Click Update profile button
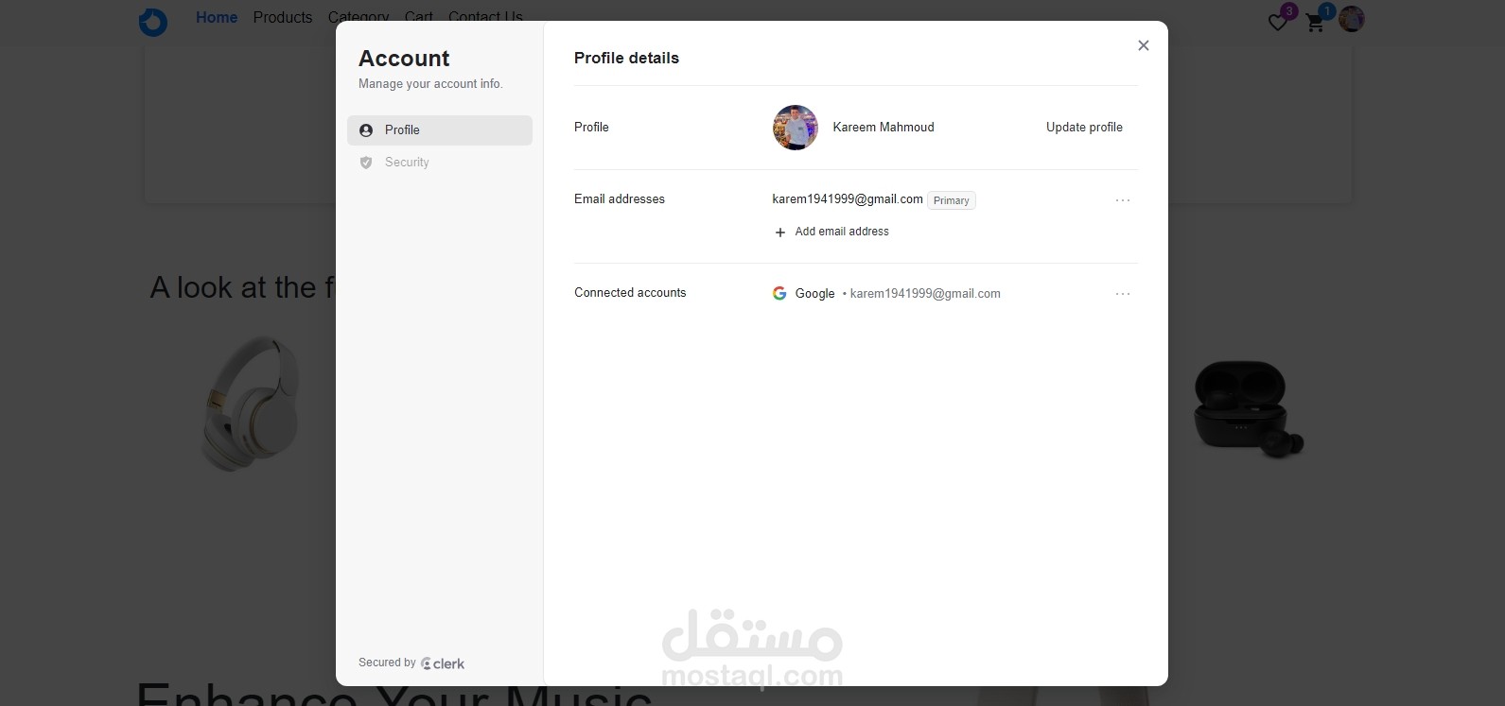This screenshot has width=1505, height=706. (x=1084, y=128)
